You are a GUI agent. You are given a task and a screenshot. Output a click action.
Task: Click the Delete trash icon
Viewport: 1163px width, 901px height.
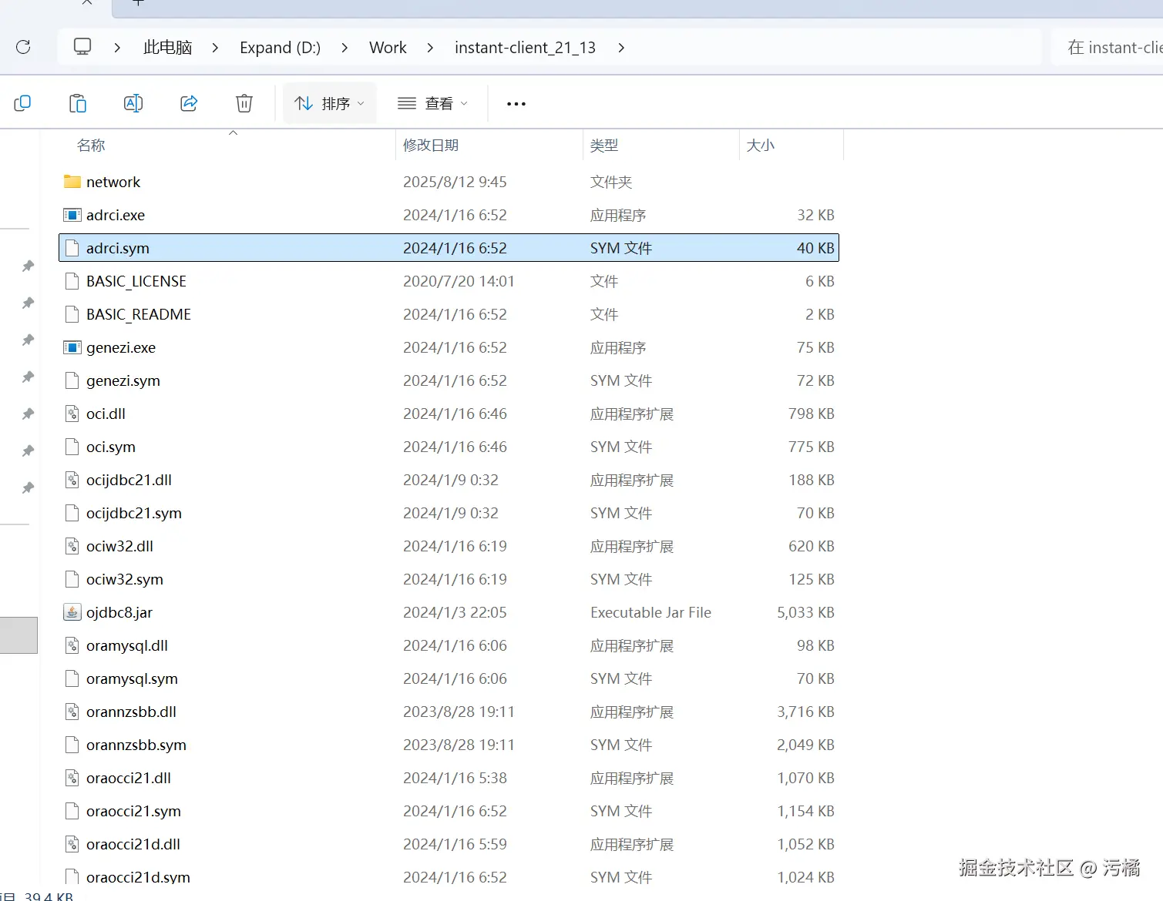pos(244,103)
